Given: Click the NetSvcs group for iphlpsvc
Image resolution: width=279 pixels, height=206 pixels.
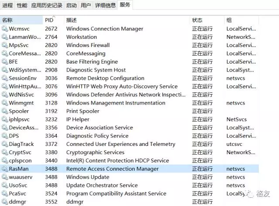Looking at the screenshot, I should [236, 119].
